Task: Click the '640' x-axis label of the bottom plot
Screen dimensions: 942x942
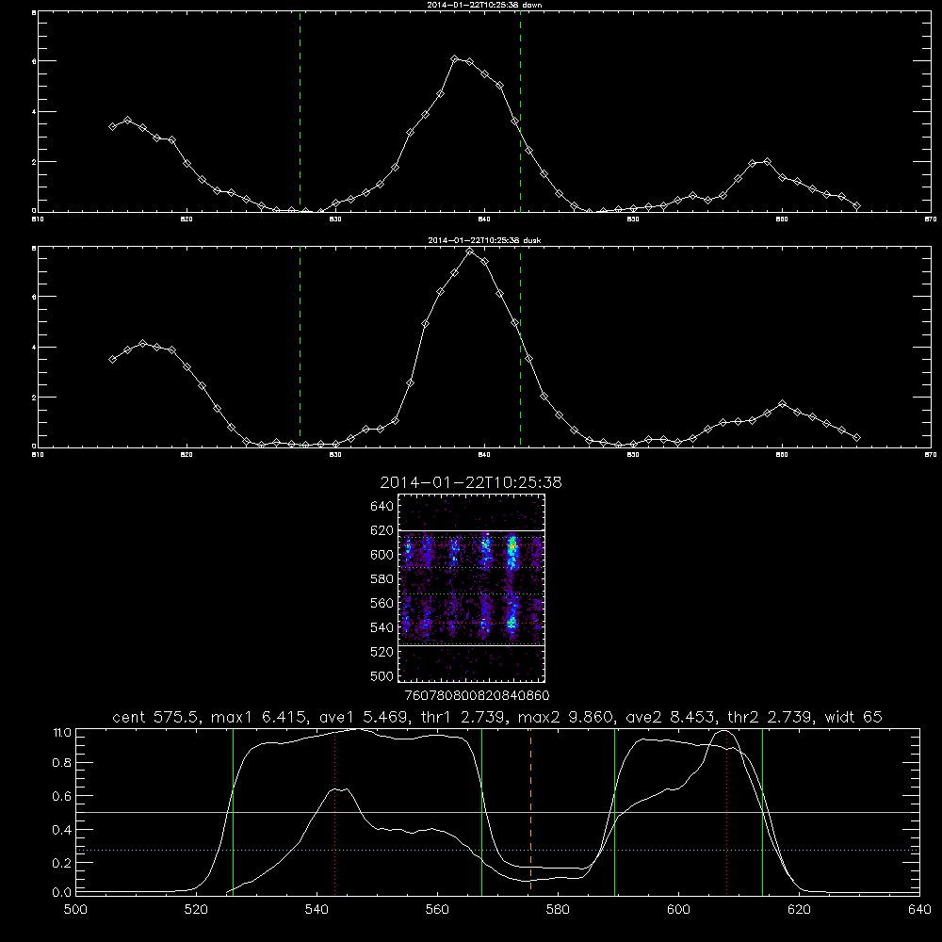Action: [x=919, y=910]
